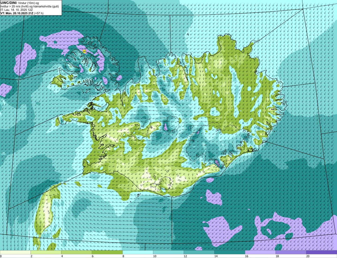Click the above-20 m/s legend swatch
This screenshot has height=258, width=337.
[x=321, y=252]
